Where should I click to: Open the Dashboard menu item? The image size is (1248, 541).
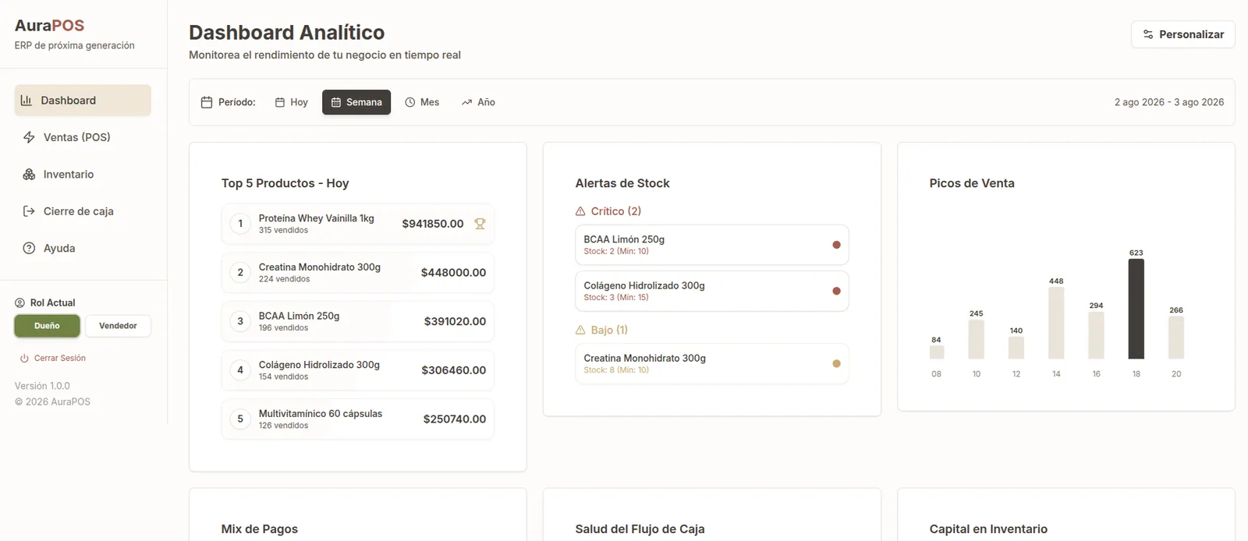(x=83, y=101)
